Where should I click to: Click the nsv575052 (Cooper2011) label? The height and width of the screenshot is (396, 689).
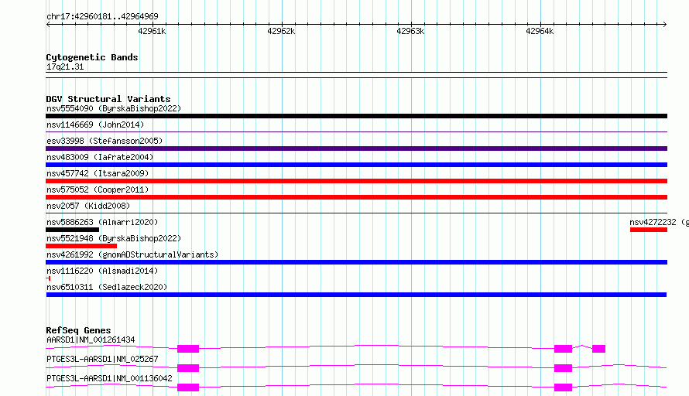click(98, 189)
